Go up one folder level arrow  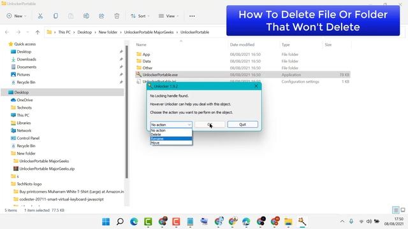(38, 32)
